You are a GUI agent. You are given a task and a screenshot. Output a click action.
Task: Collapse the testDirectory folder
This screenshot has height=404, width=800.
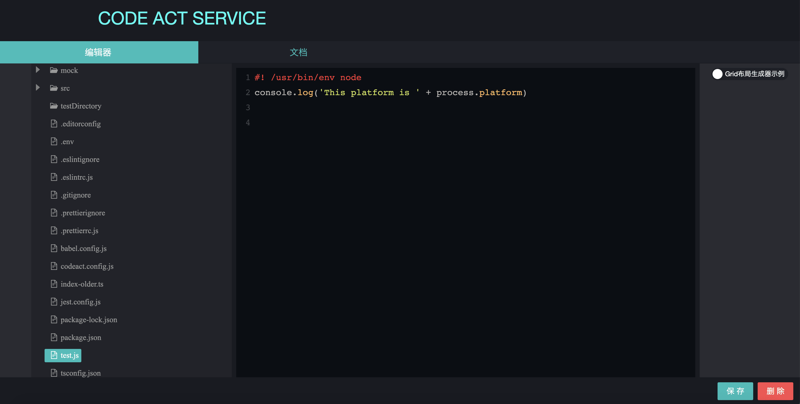(81, 106)
